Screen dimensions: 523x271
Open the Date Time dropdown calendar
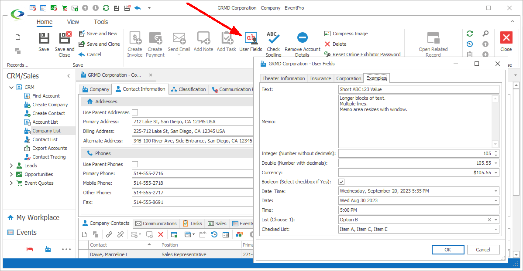496,191
